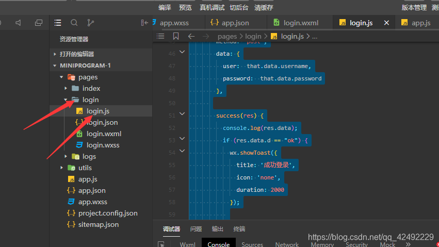Open the source control branch icon
Screen dimensions: 439x247
coord(90,23)
